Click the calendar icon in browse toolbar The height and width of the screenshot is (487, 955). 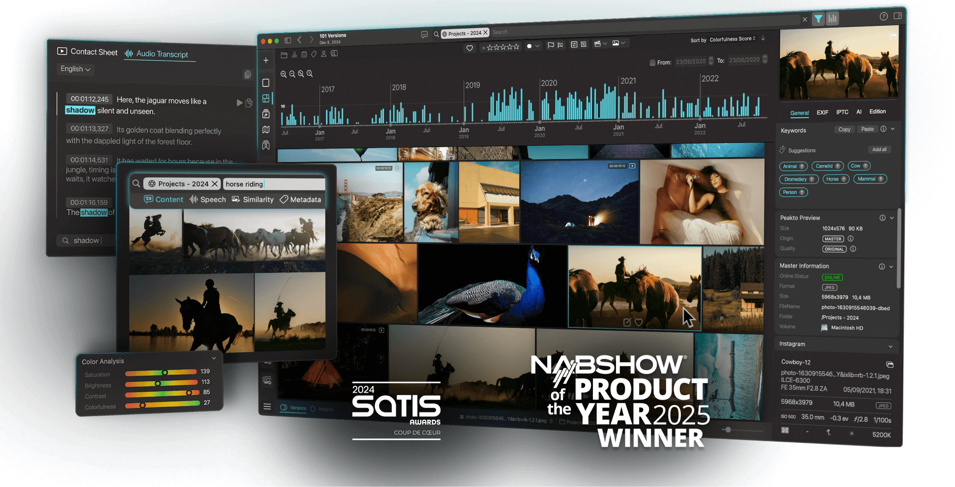pyautogui.click(x=304, y=54)
